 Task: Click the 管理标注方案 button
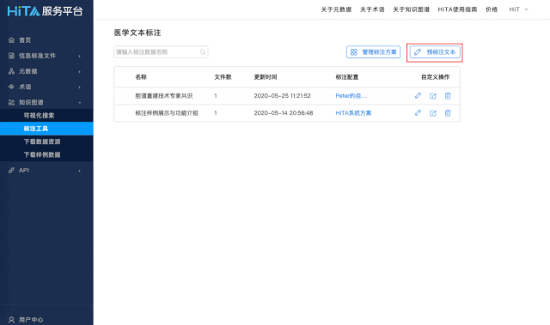[x=373, y=52]
